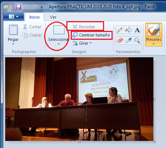Open the Paint file menu button
This screenshot has height=148, width=166.
tap(14, 17)
